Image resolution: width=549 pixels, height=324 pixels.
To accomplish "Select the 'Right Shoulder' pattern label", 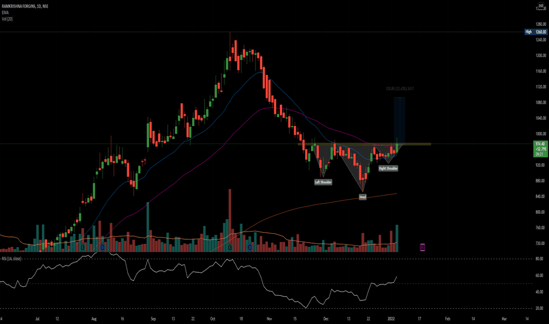I will point(388,168).
